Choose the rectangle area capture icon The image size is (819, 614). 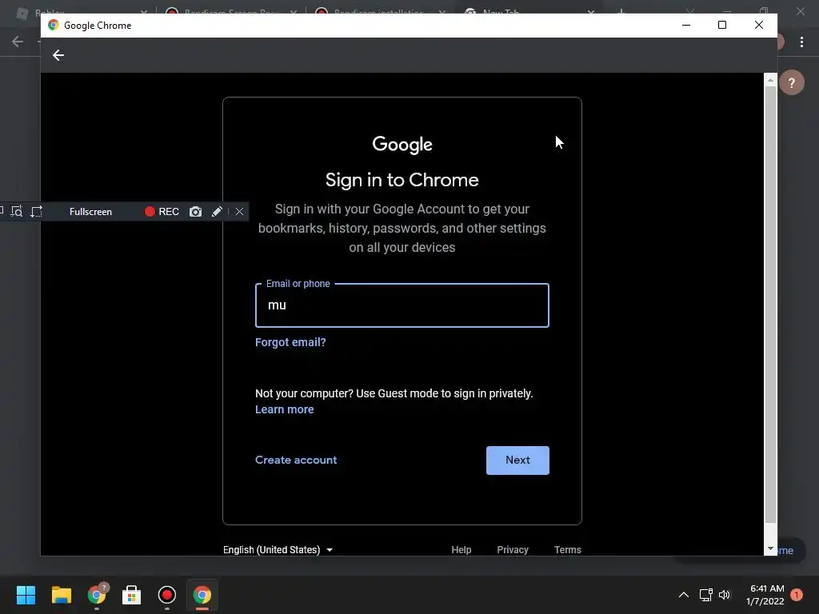(x=37, y=211)
